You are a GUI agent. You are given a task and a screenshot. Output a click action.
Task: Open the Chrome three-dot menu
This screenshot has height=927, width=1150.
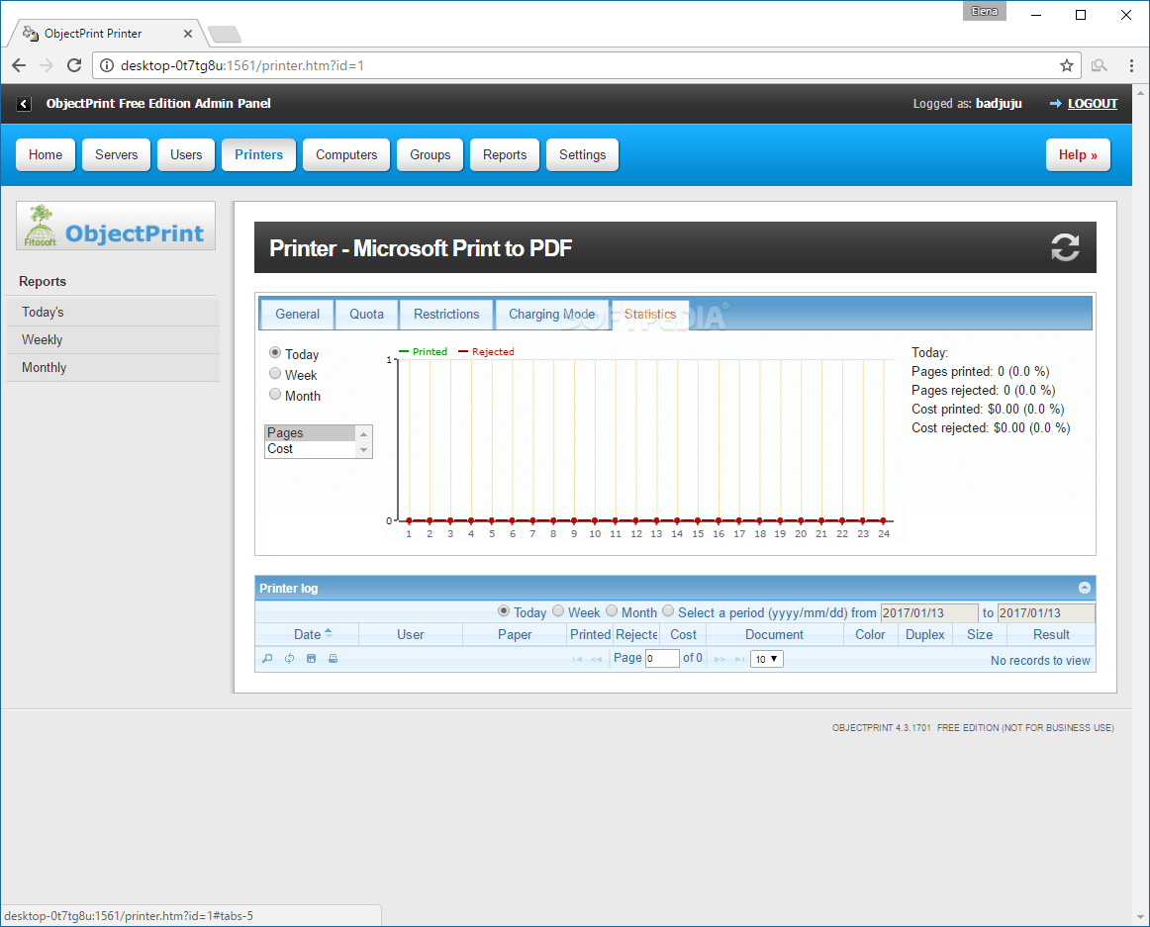tap(1131, 66)
